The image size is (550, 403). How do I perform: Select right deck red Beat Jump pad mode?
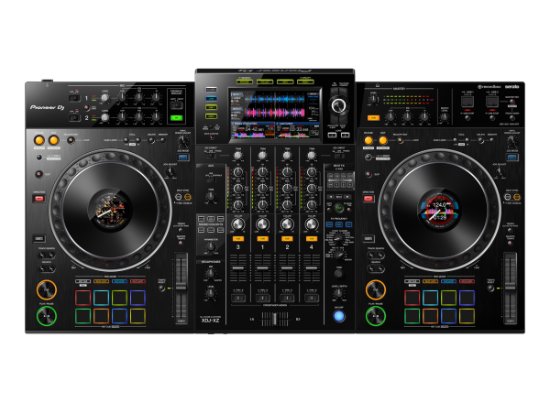[x=467, y=281]
